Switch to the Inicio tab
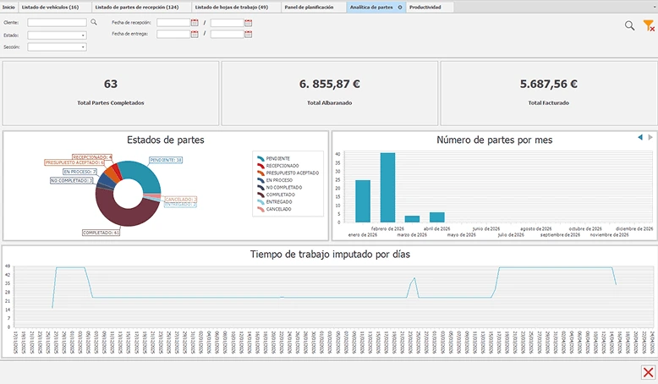The width and height of the screenshot is (658, 384). 8,7
